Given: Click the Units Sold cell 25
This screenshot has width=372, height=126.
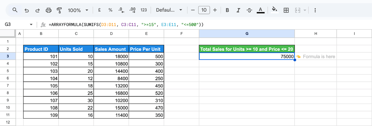Looking at the screenshot, I should click(x=76, y=93).
